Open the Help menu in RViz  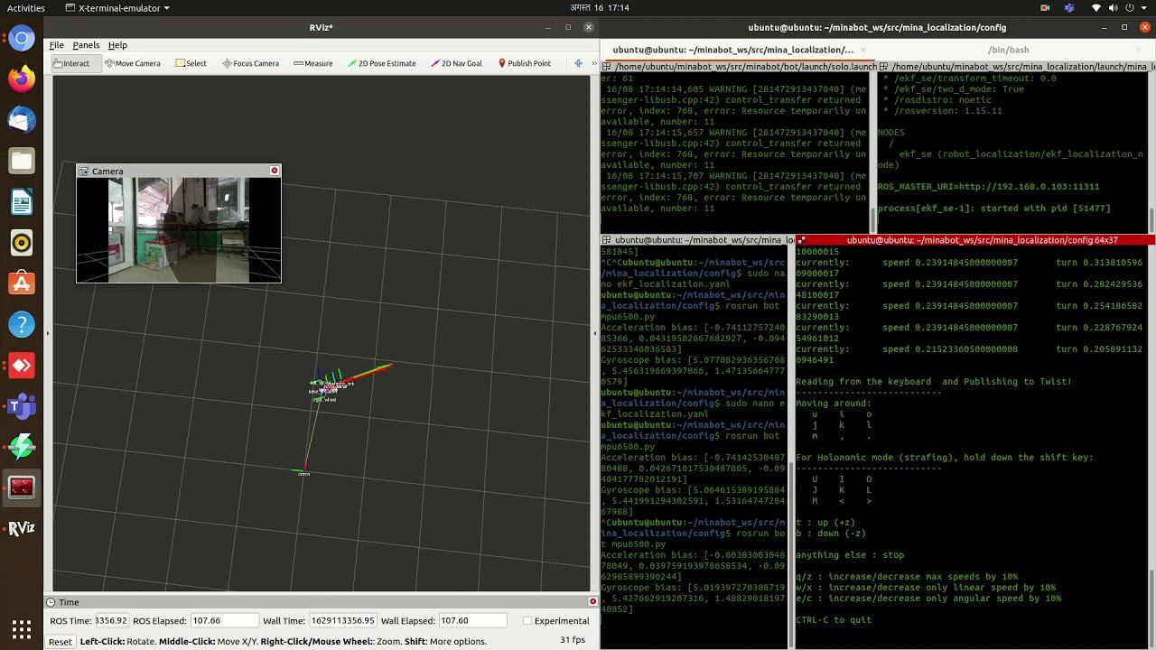tap(117, 45)
